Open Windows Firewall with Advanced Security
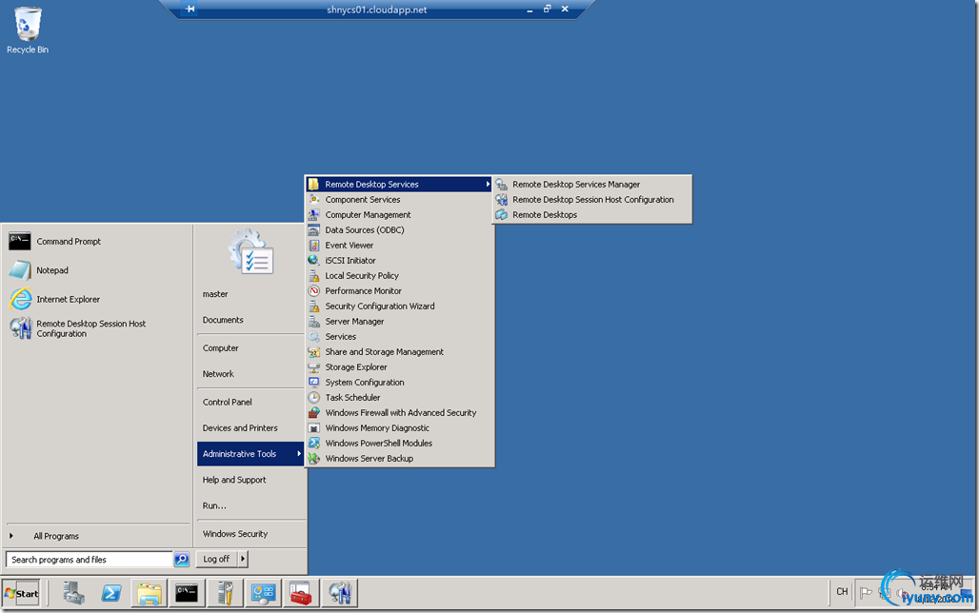This screenshot has width=979, height=613. coord(399,412)
